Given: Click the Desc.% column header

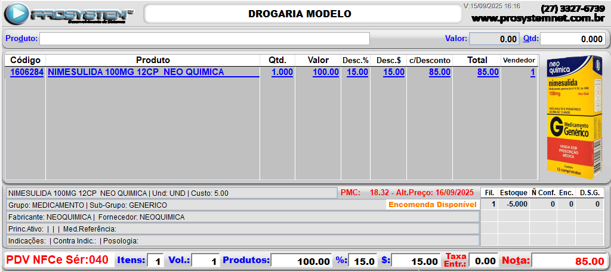Looking at the screenshot, I should [x=356, y=60].
